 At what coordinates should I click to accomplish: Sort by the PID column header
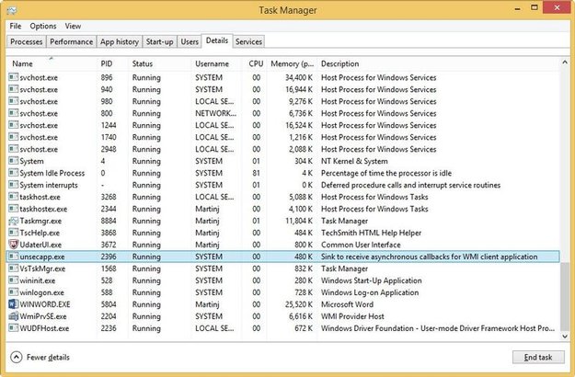(113, 63)
